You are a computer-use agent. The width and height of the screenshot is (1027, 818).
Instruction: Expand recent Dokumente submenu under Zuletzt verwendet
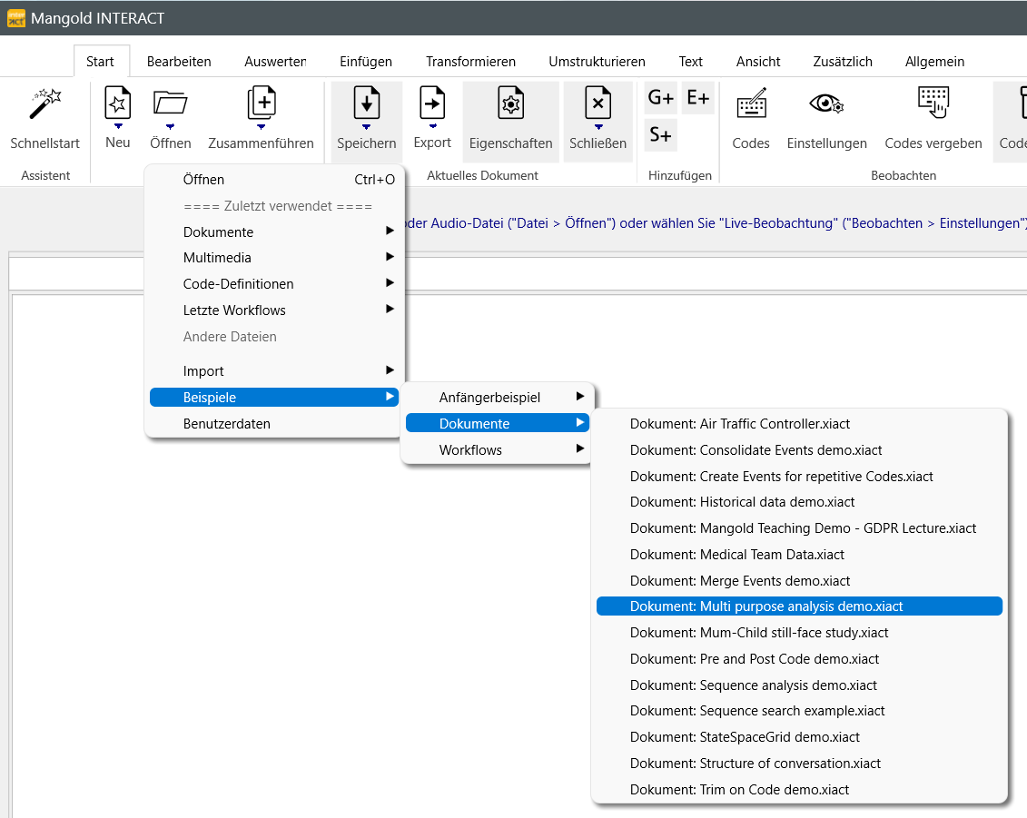pyautogui.click(x=274, y=232)
